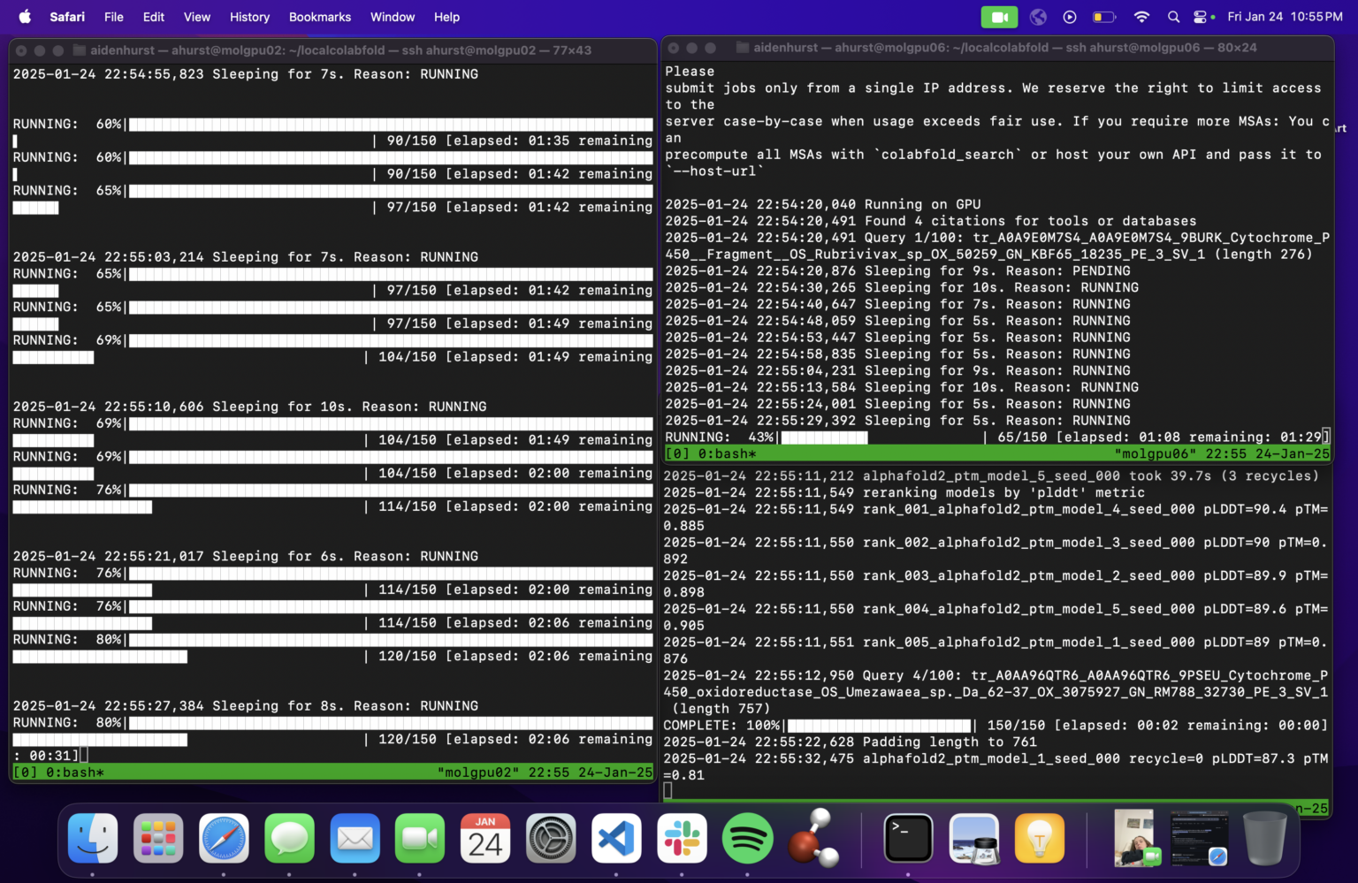Screen dimensions: 1358x883
Task: Click the Terminal icon in the dock
Action: [908, 839]
